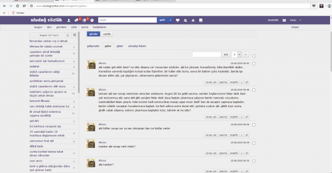The width and height of the screenshot is (332, 173).
Task: Open the dark T extension icon
Action: pos(322,6)
